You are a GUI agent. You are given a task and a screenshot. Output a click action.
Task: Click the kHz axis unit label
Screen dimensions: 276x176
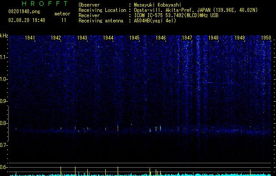pos(4,36)
